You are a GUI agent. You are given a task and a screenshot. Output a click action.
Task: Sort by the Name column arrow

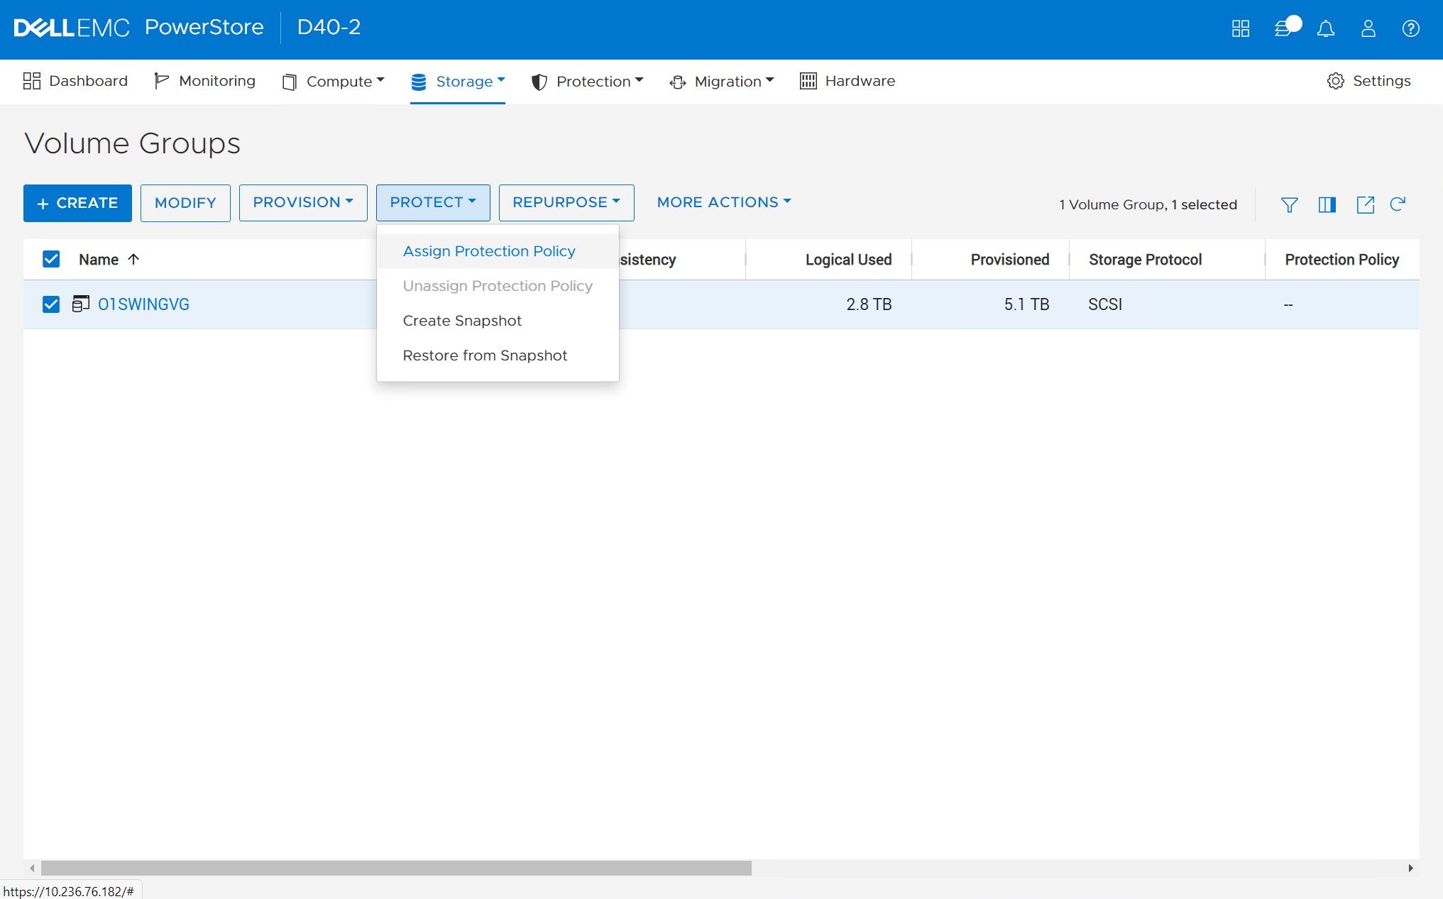click(x=134, y=259)
